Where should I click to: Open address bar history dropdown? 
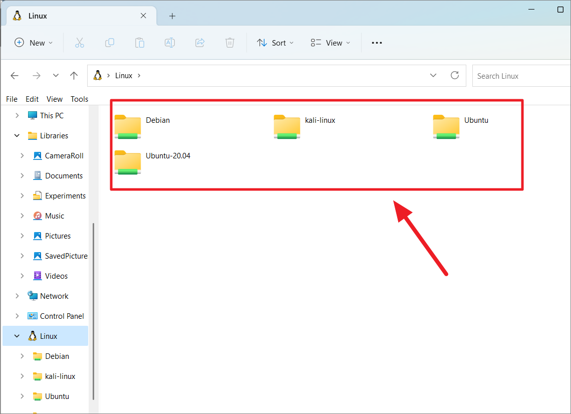point(433,76)
